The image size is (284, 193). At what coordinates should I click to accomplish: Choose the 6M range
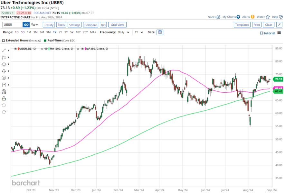point(42,32)
